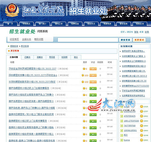Select the 高分 tab
The width and height of the screenshot is (151, 142).
click(76, 57)
